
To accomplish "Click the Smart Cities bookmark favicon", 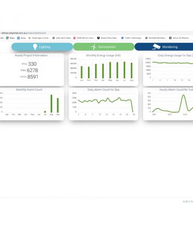I will click(x=98, y=38).
